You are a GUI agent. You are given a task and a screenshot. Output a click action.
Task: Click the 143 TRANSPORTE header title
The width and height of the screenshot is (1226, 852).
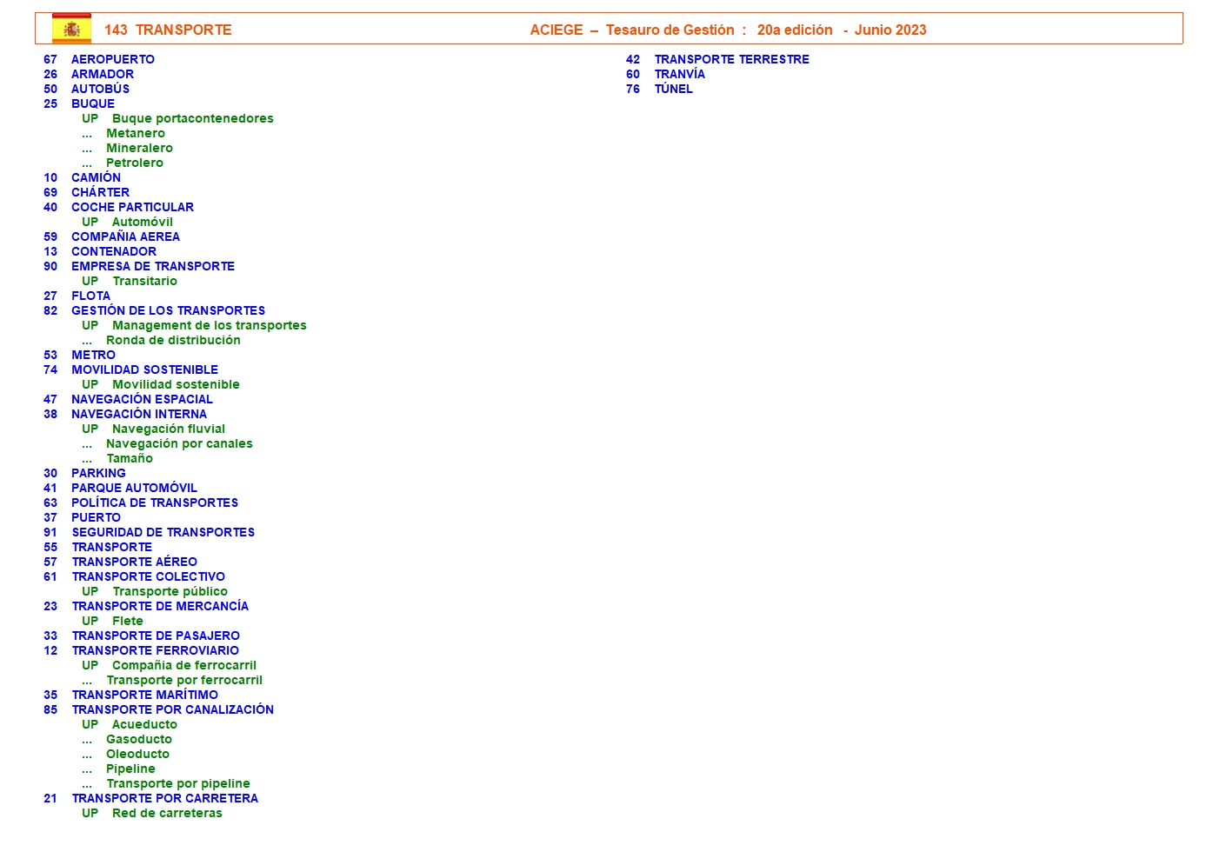click(x=168, y=30)
